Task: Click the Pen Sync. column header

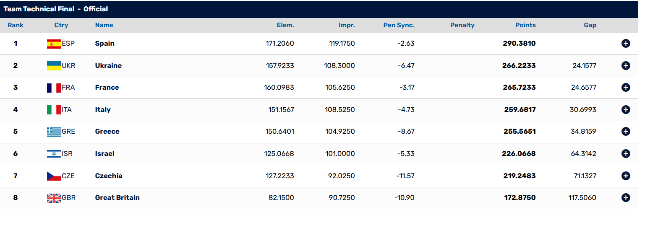Action: tap(399, 25)
